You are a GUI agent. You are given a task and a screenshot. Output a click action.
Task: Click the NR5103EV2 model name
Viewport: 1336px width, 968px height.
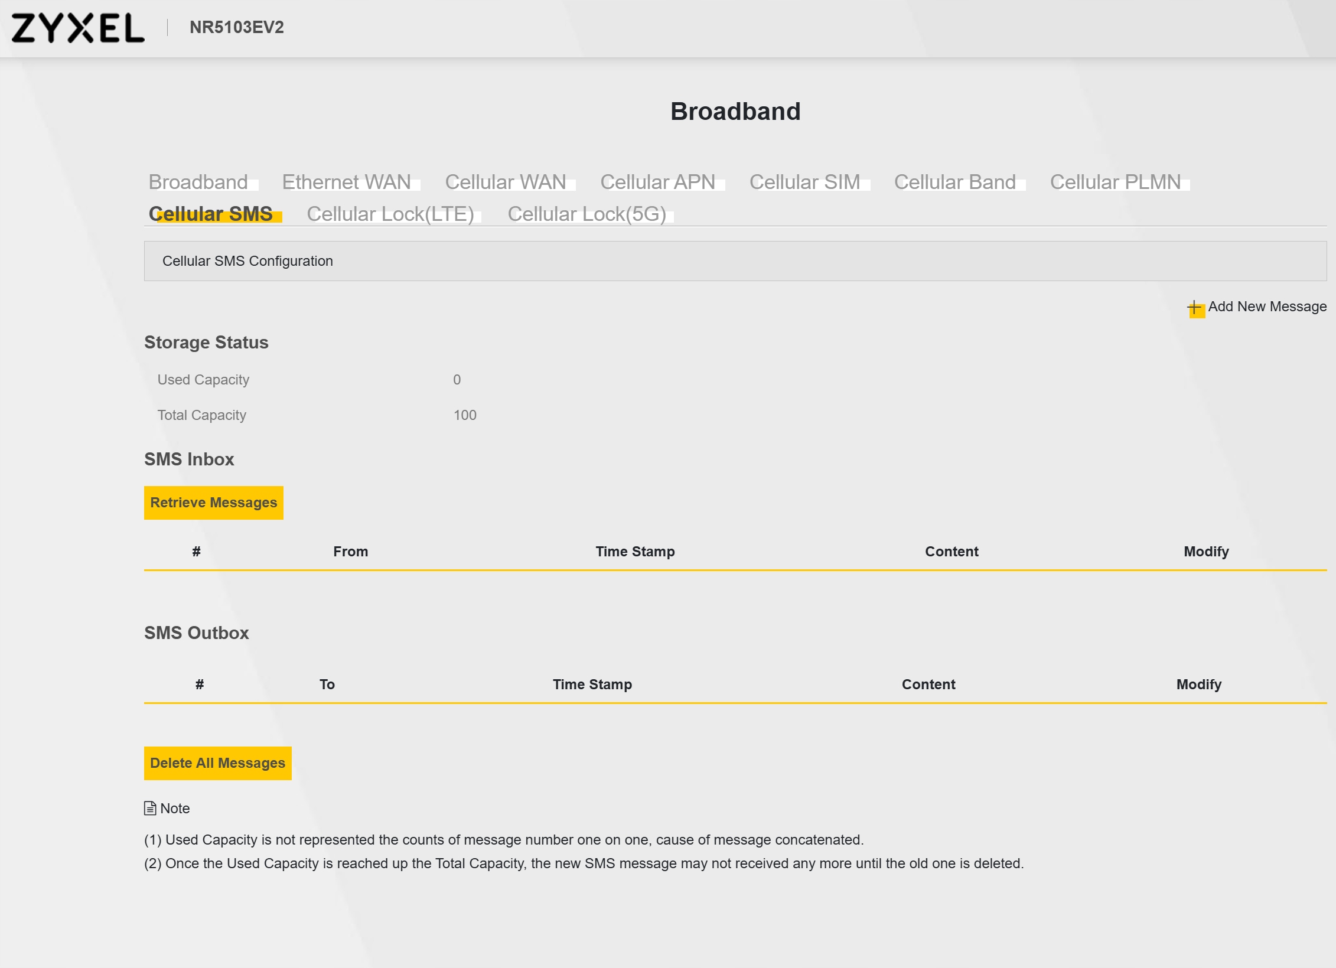point(237,28)
